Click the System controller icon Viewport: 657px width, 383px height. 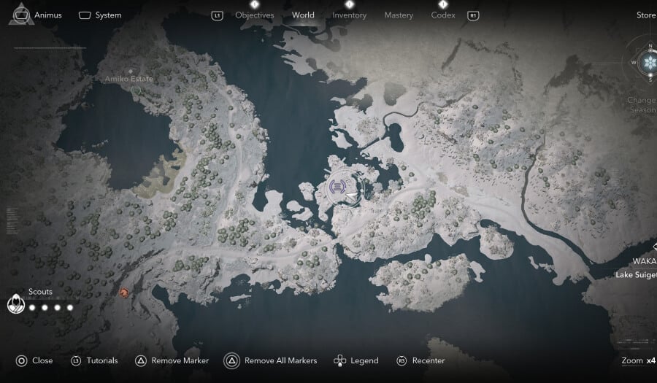pos(85,15)
